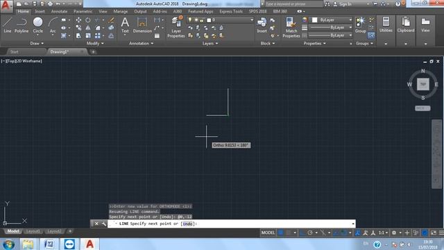The image size is (444, 250).
Task: Expand the Layers panel
Action: click(210, 43)
